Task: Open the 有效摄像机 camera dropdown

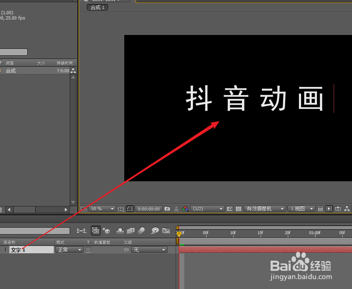Action: tap(265, 209)
